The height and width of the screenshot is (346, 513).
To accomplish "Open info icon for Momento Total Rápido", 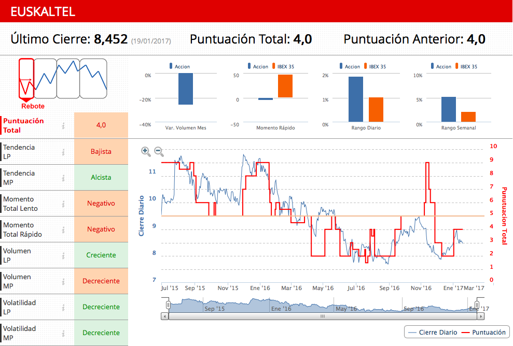I will (x=63, y=230).
